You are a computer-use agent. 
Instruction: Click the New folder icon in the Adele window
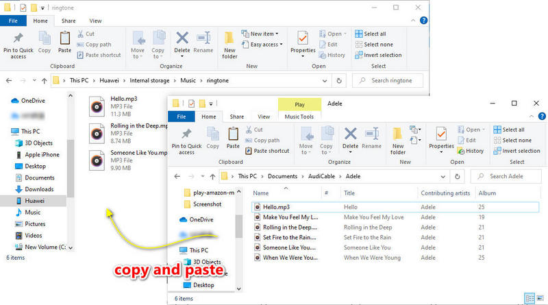pyautogui.click(x=398, y=141)
